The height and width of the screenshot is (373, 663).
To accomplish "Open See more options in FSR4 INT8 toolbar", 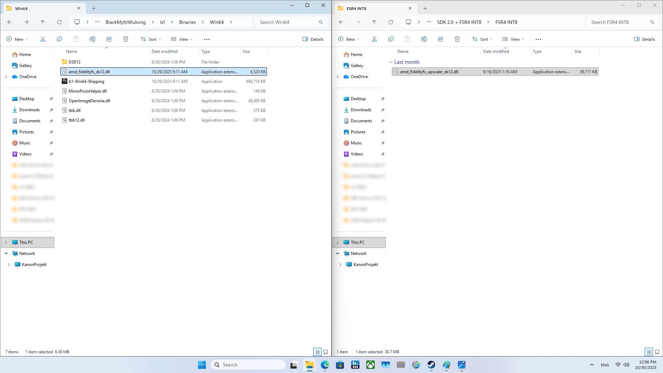I will pos(538,39).
